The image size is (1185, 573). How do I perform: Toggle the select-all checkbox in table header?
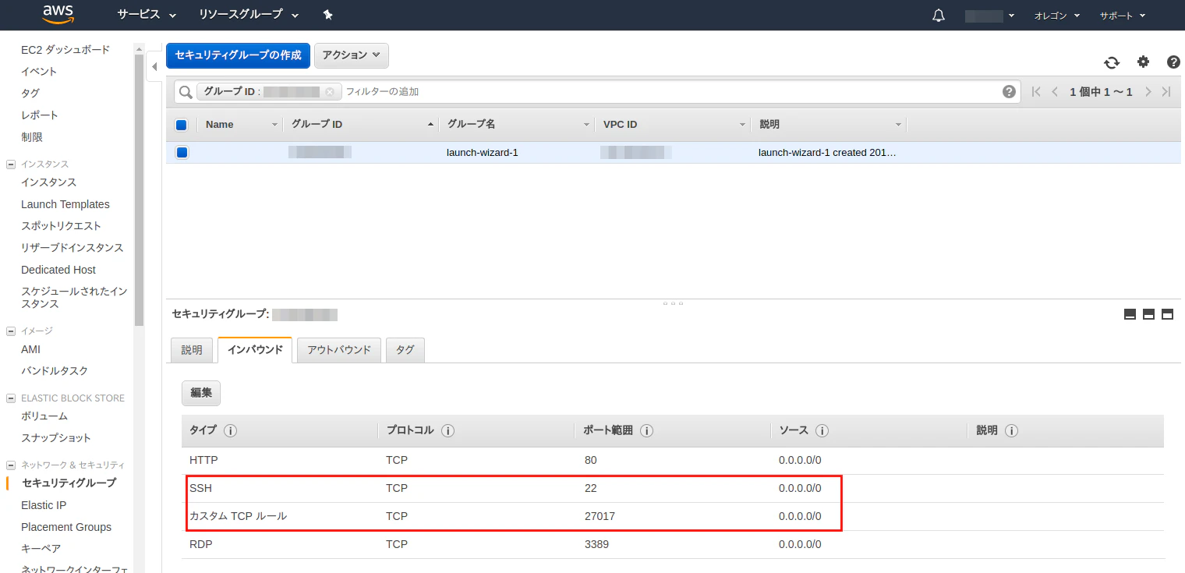point(181,125)
